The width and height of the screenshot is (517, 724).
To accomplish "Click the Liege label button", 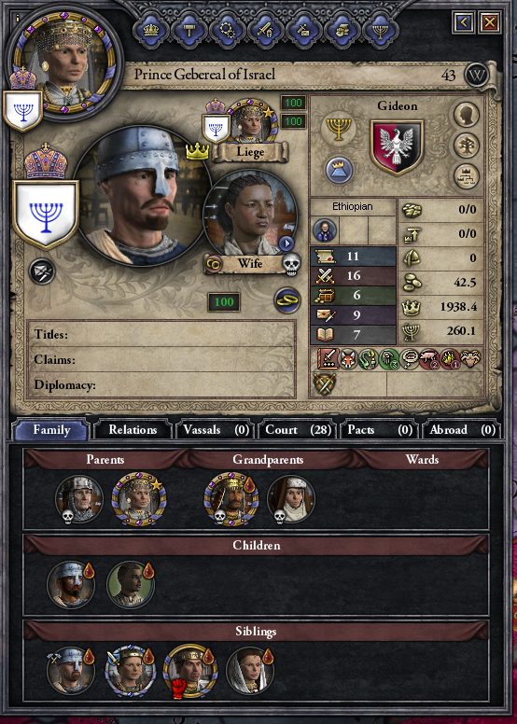I will point(250,152).
